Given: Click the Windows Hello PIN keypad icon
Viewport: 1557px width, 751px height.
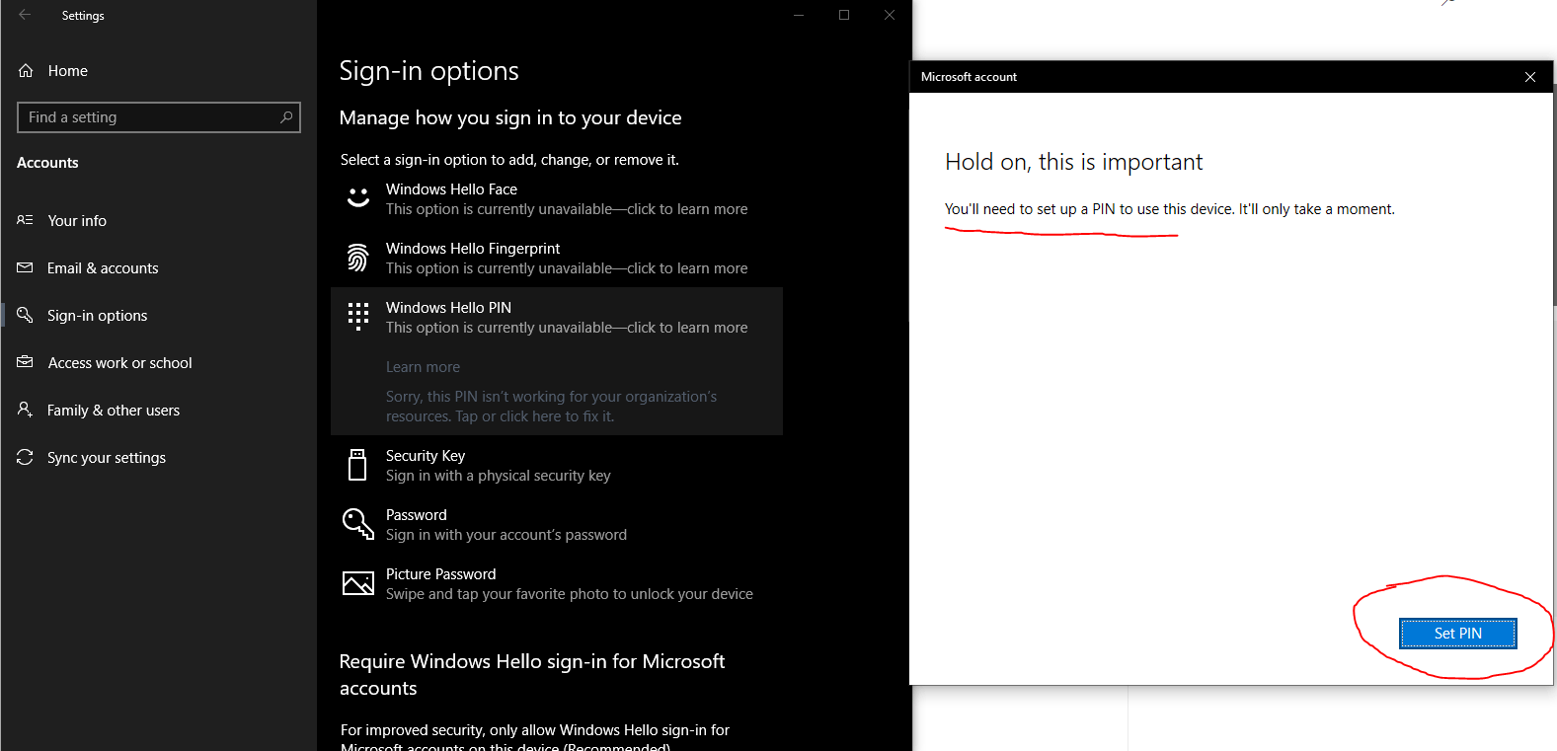Looking at the screenshot, I should (358, 317).
